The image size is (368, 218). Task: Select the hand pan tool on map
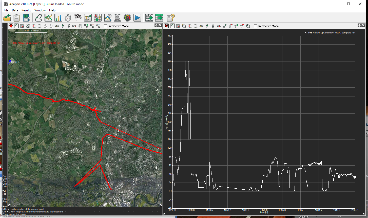pyautogui.click(x=80, y=26)
